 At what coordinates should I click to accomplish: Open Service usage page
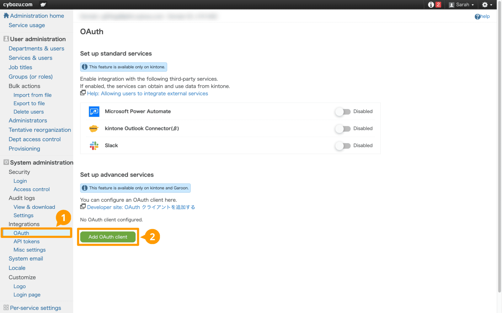tap(27, 25)
